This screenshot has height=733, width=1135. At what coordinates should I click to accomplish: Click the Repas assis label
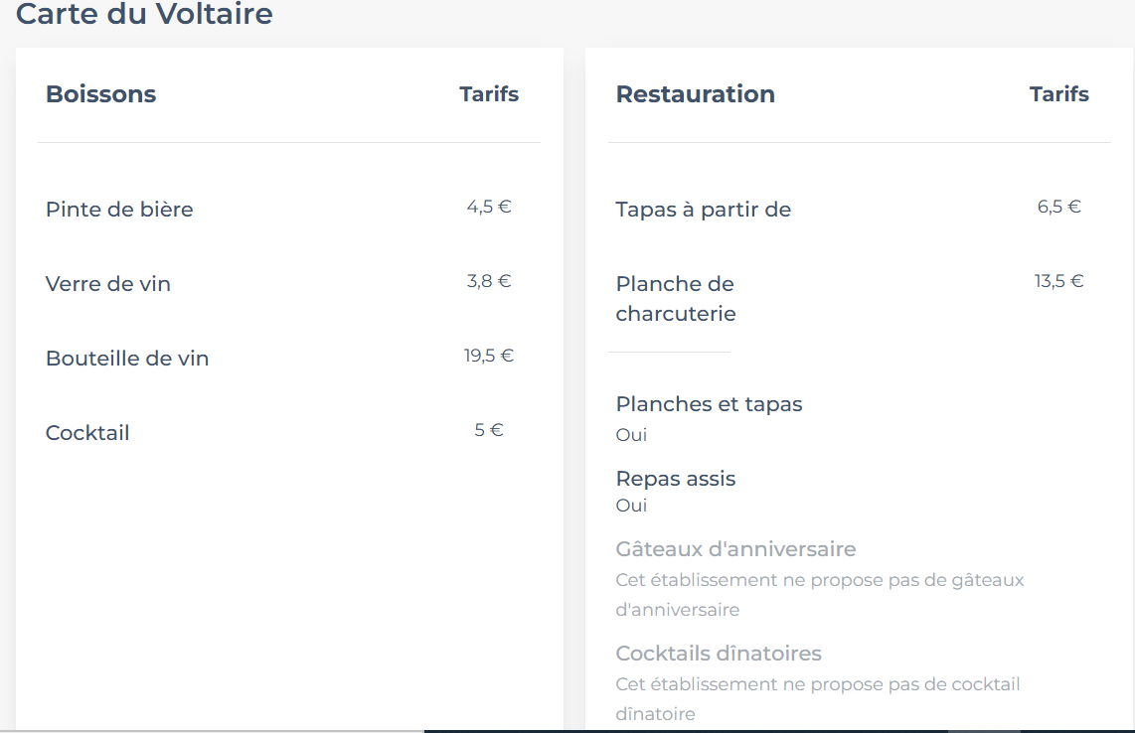[676, 479]
